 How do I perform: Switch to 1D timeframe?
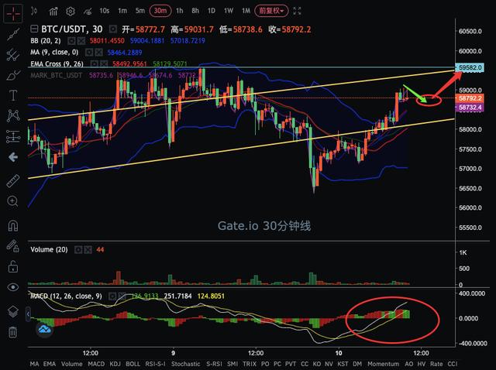212,11
